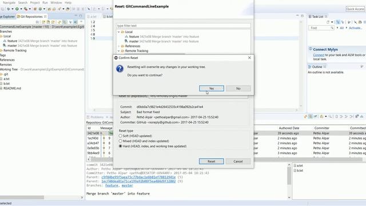Cancel the Reset dialog
The image size is (366, 206).
(238, 161)
